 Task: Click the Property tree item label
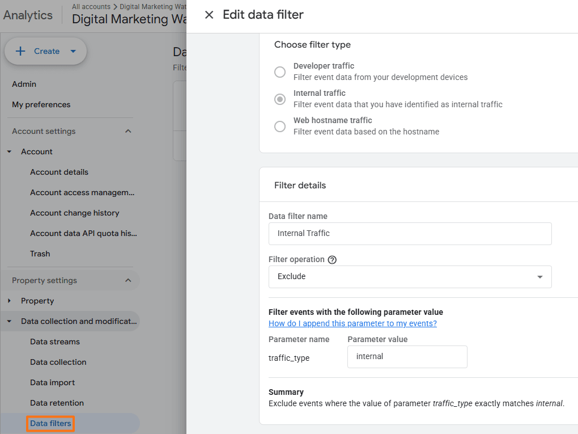(37, 301)
